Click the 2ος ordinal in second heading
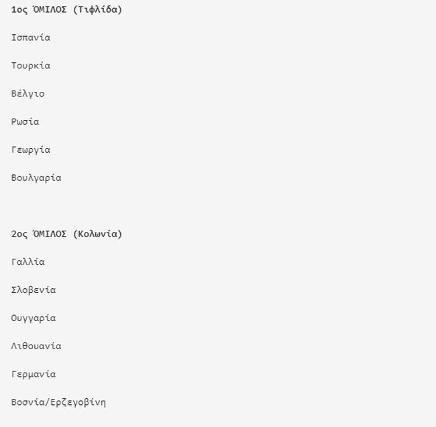 click(x=19, y=234)
